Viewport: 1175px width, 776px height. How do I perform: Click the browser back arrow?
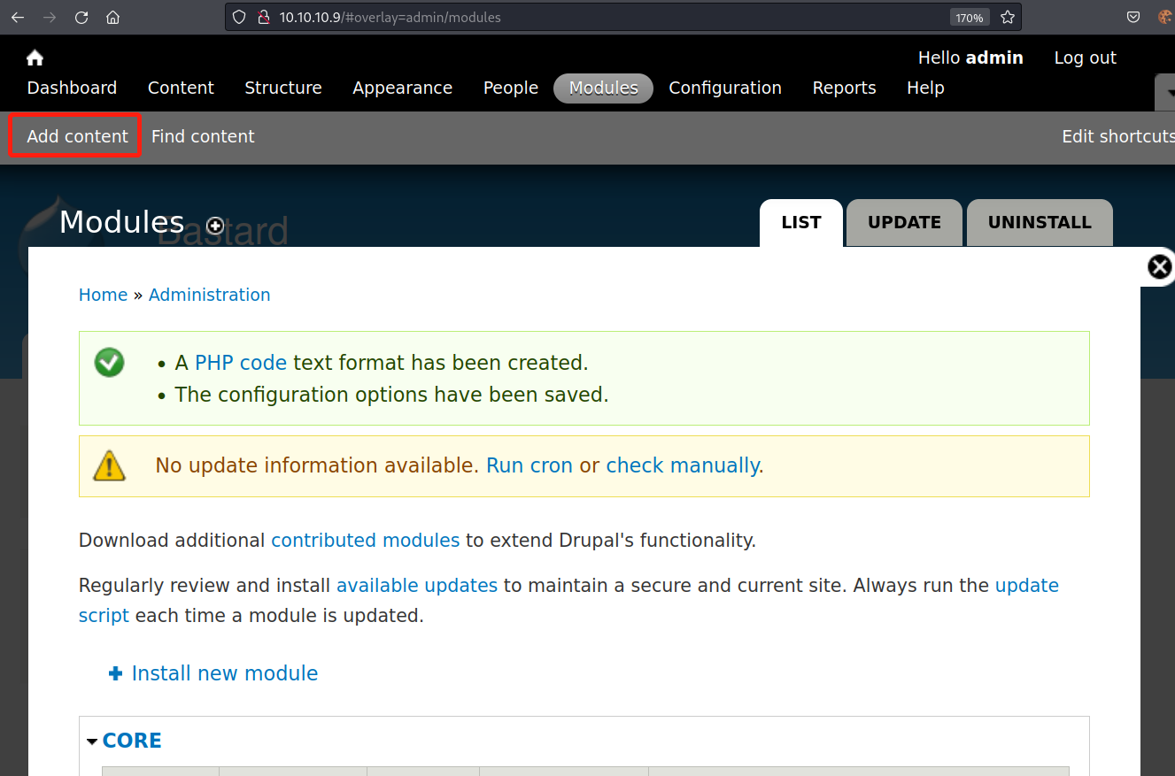coord(18,17)
